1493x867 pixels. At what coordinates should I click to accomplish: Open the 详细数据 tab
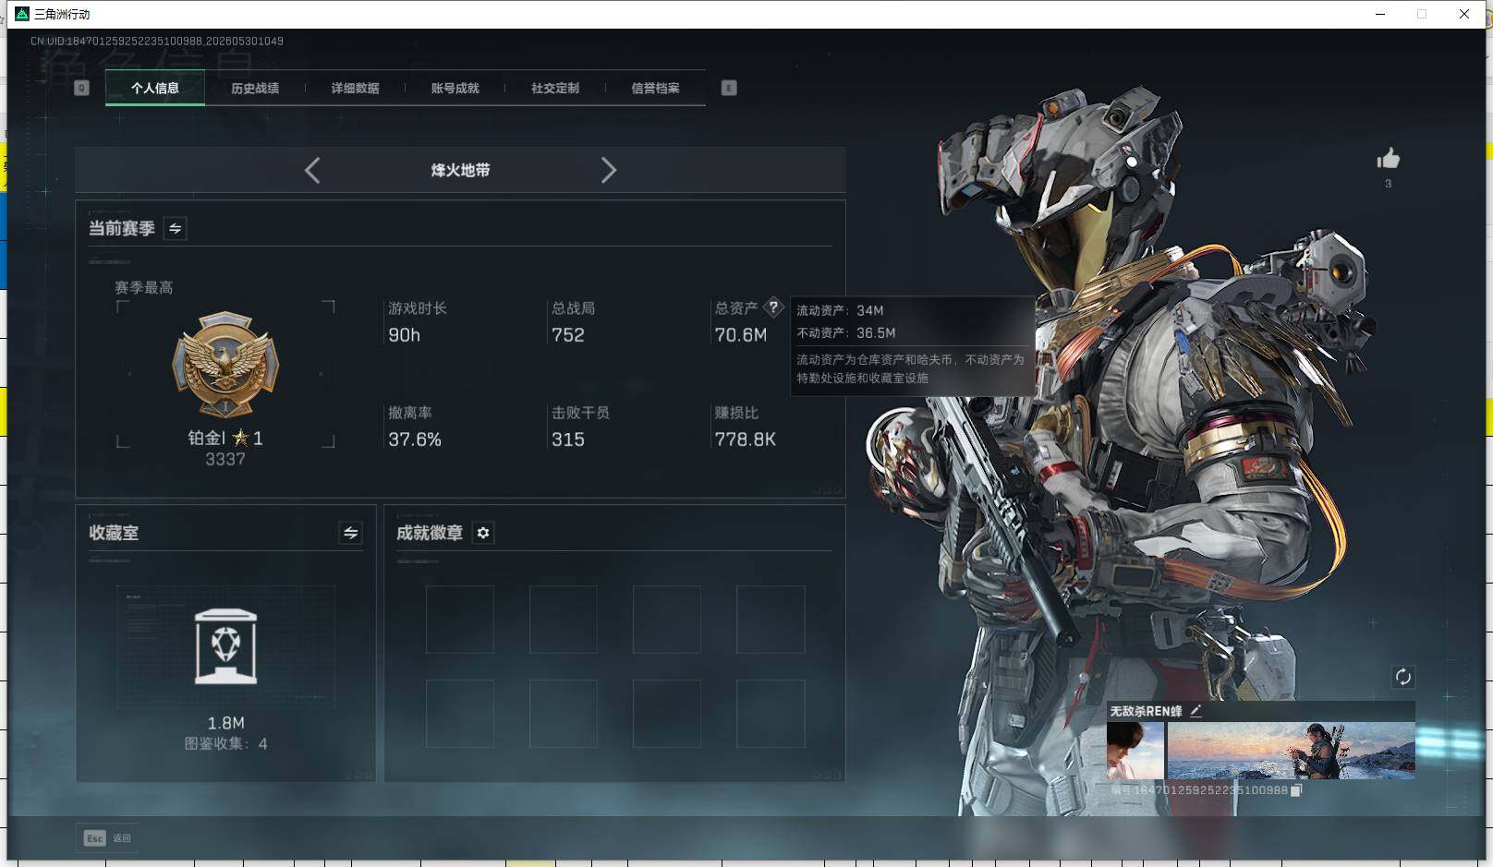355,89
